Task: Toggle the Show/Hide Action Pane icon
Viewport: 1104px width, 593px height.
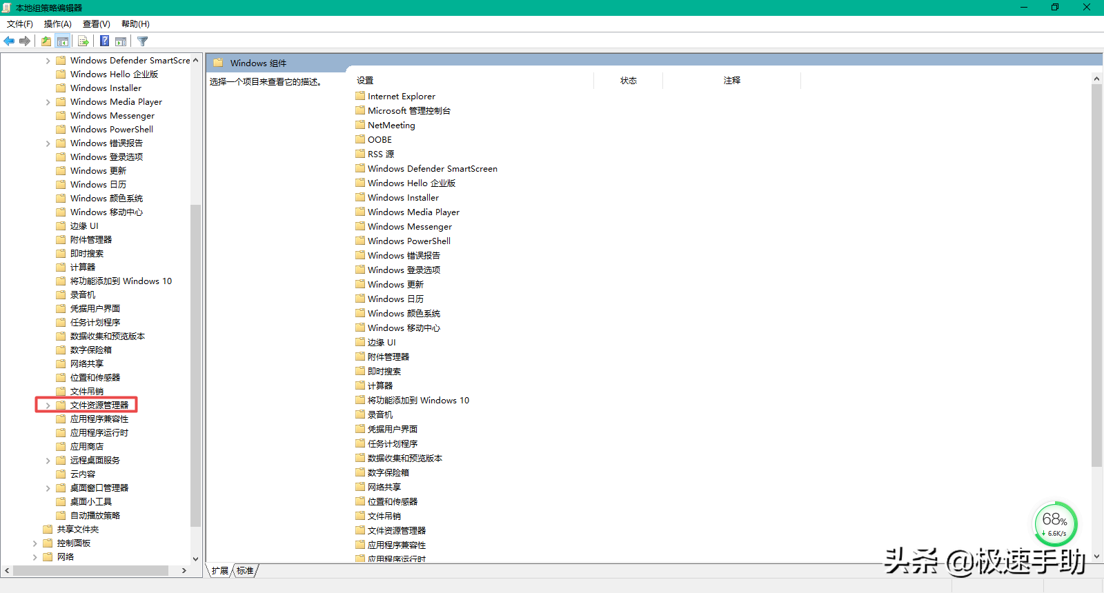Action: [121, 41]
